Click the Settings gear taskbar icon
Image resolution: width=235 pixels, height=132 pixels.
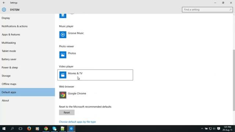(x=71, y=129)
